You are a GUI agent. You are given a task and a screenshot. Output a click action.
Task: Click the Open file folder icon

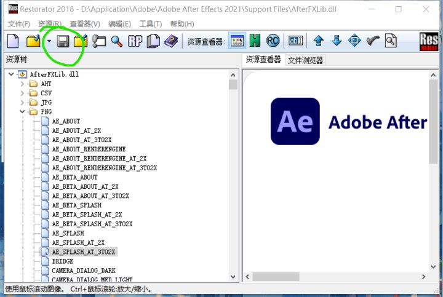coord(33,41)
